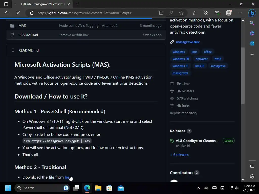View the 570 watching list

(184, 98)
